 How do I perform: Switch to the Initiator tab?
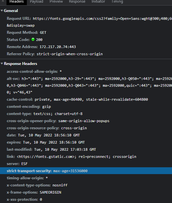[98, 2]
